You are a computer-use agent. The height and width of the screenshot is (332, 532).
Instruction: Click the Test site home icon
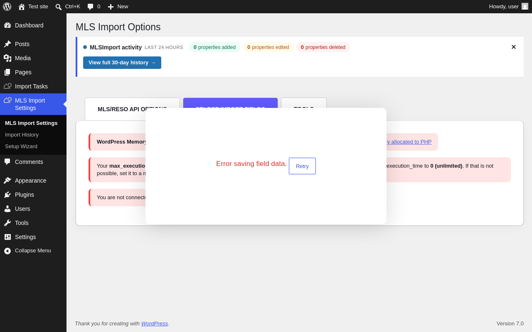tap(22, 7)
